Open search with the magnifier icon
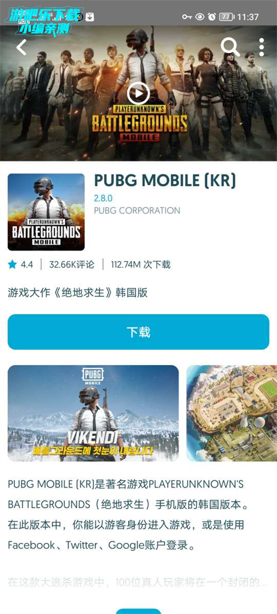This screenshot has height=614, width=277. tap(230, 47)
